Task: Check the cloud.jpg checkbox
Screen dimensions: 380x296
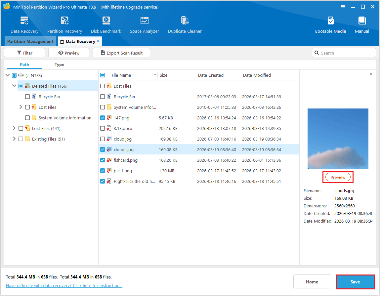Action: point(103,139)
